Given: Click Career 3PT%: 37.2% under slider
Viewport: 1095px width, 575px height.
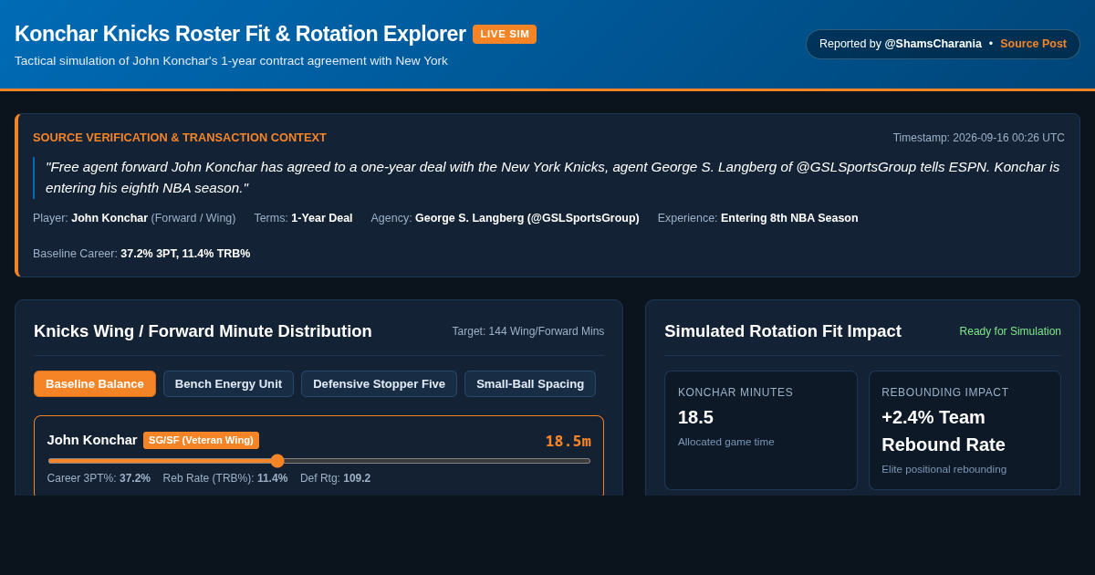Looking at the screenshot, I should click(x=99, y=478).
